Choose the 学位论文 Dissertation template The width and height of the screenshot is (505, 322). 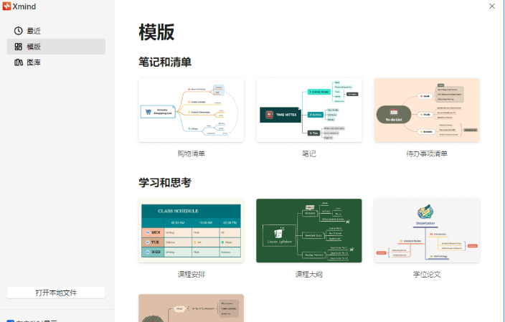tap(427, 230)
